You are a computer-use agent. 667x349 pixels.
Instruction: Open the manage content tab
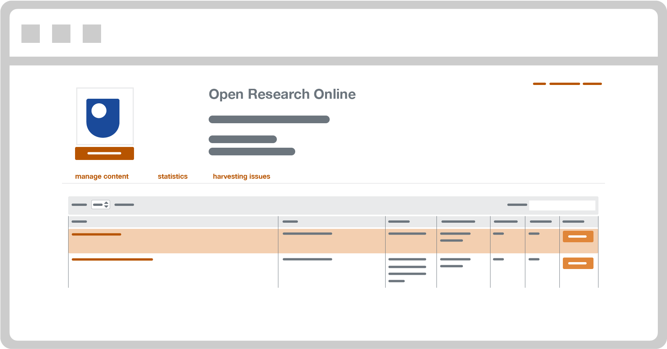click(x=102, y=176)
